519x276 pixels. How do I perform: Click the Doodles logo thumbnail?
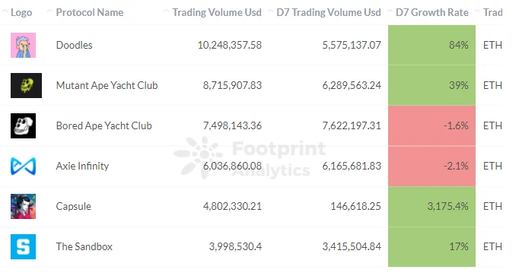(23, 46)
